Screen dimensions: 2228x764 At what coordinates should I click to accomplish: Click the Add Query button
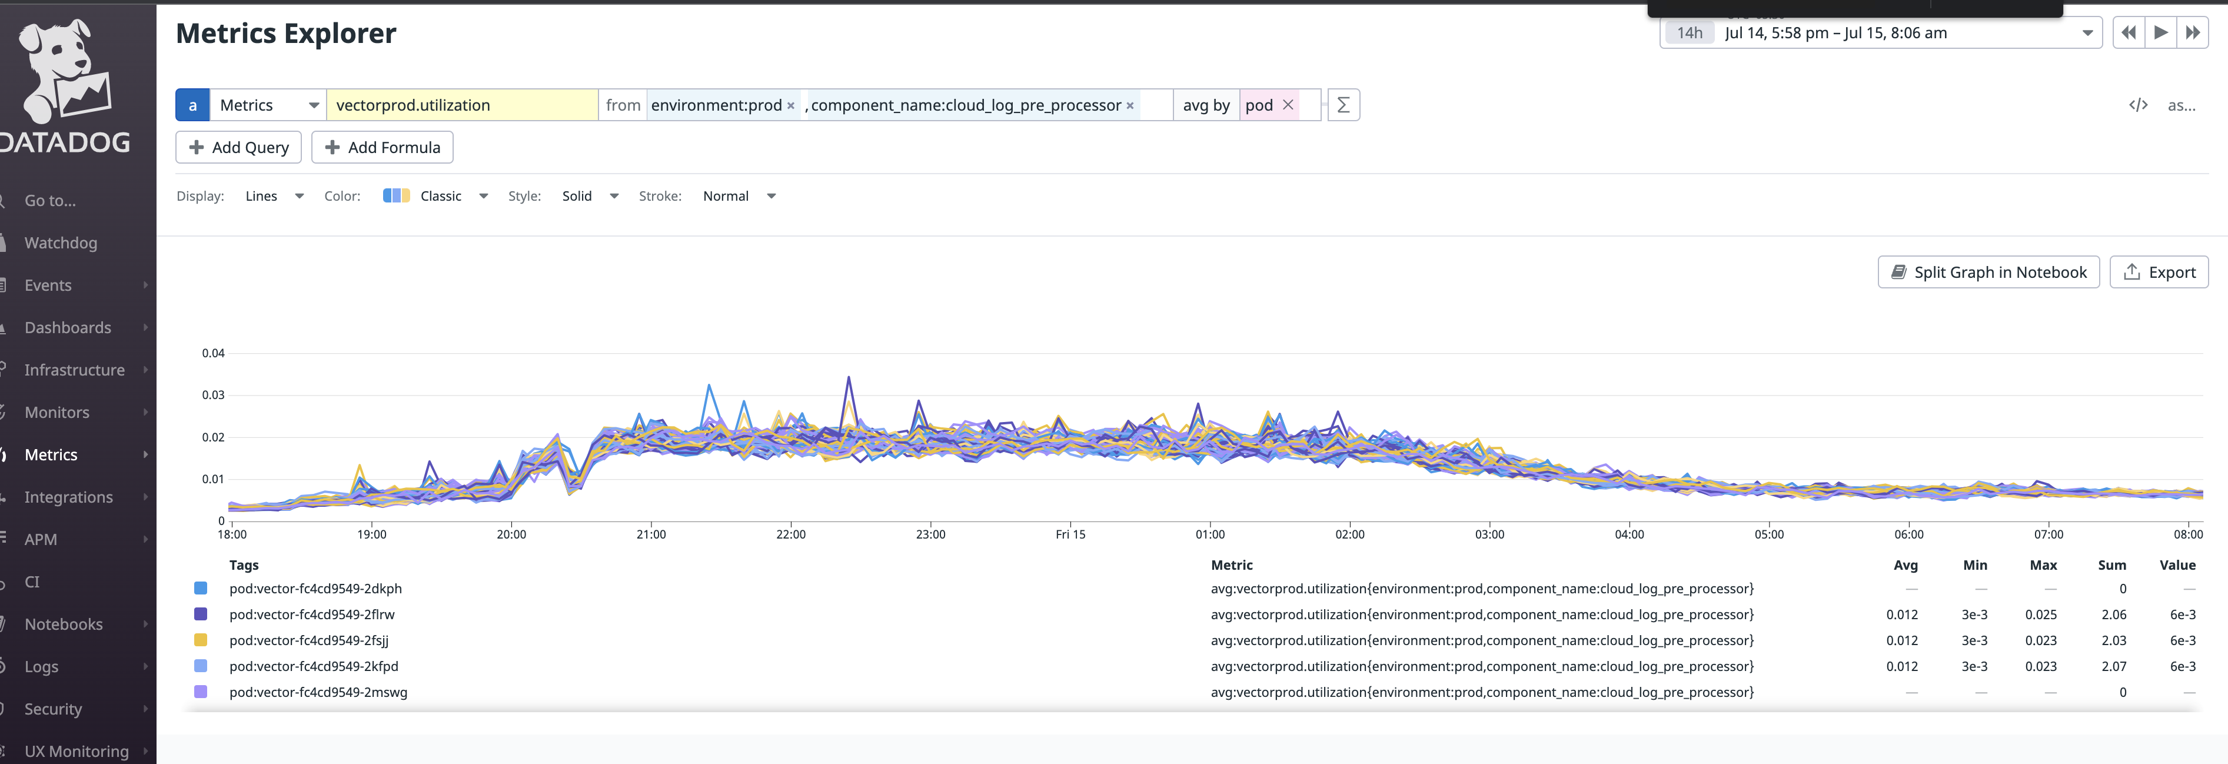(x=239, y=147)
